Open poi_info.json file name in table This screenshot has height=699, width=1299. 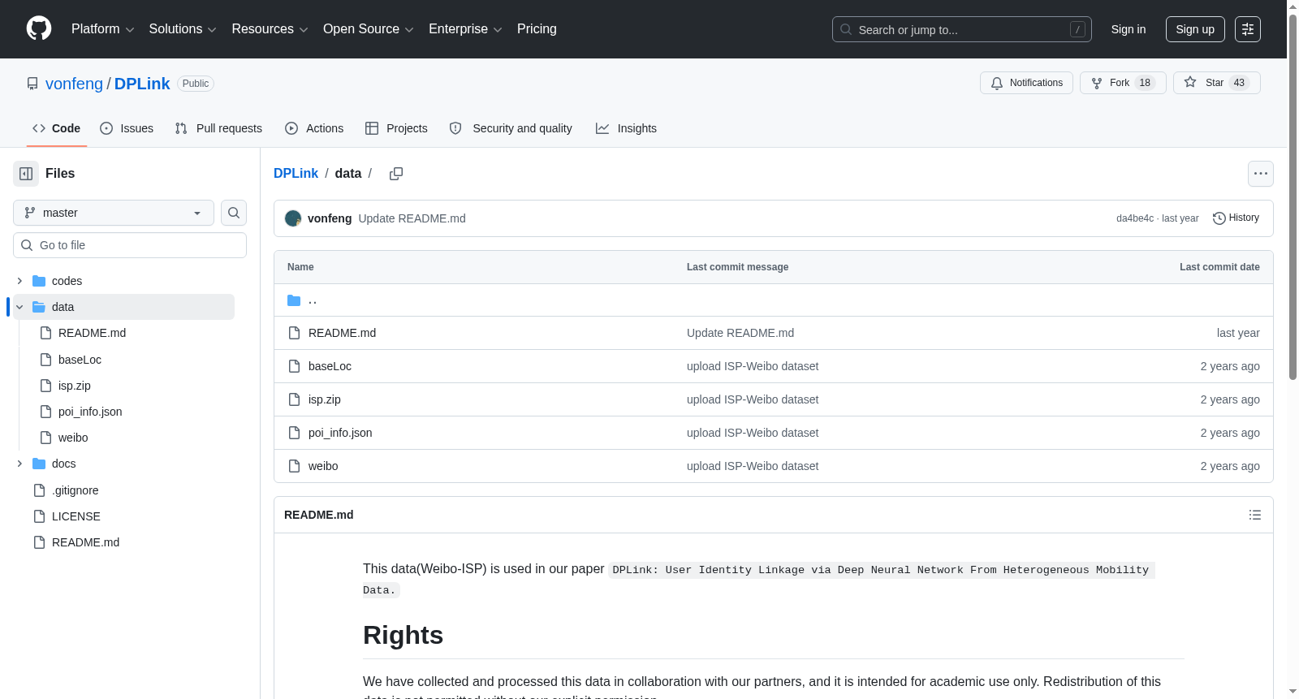coord(340,433)
